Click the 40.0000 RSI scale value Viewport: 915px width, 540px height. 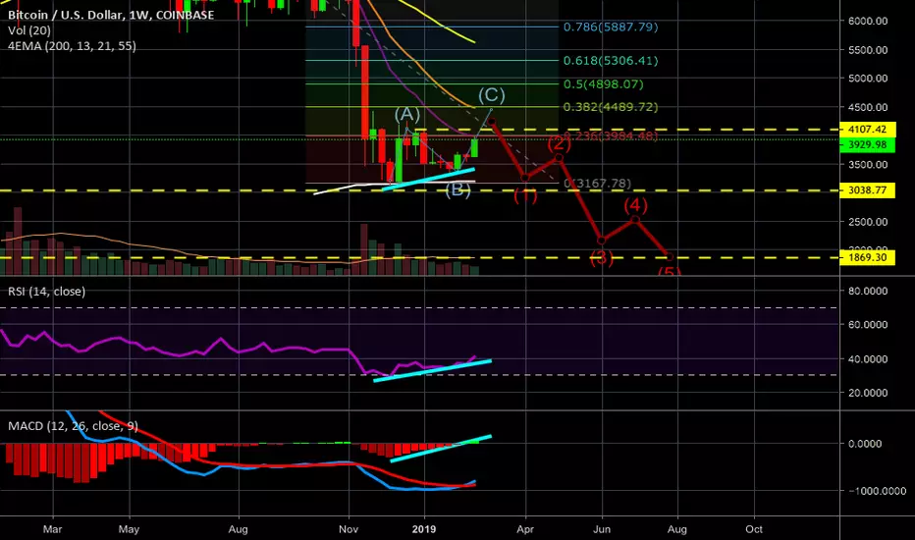click(x=868, y=359)
